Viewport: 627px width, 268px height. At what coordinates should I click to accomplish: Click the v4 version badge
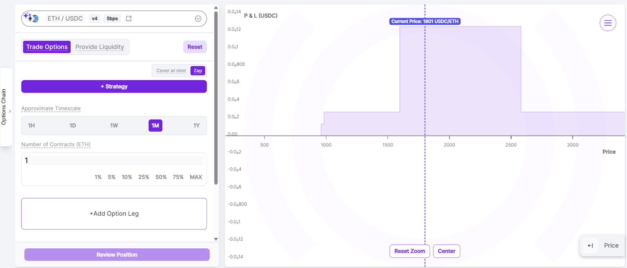94,18
